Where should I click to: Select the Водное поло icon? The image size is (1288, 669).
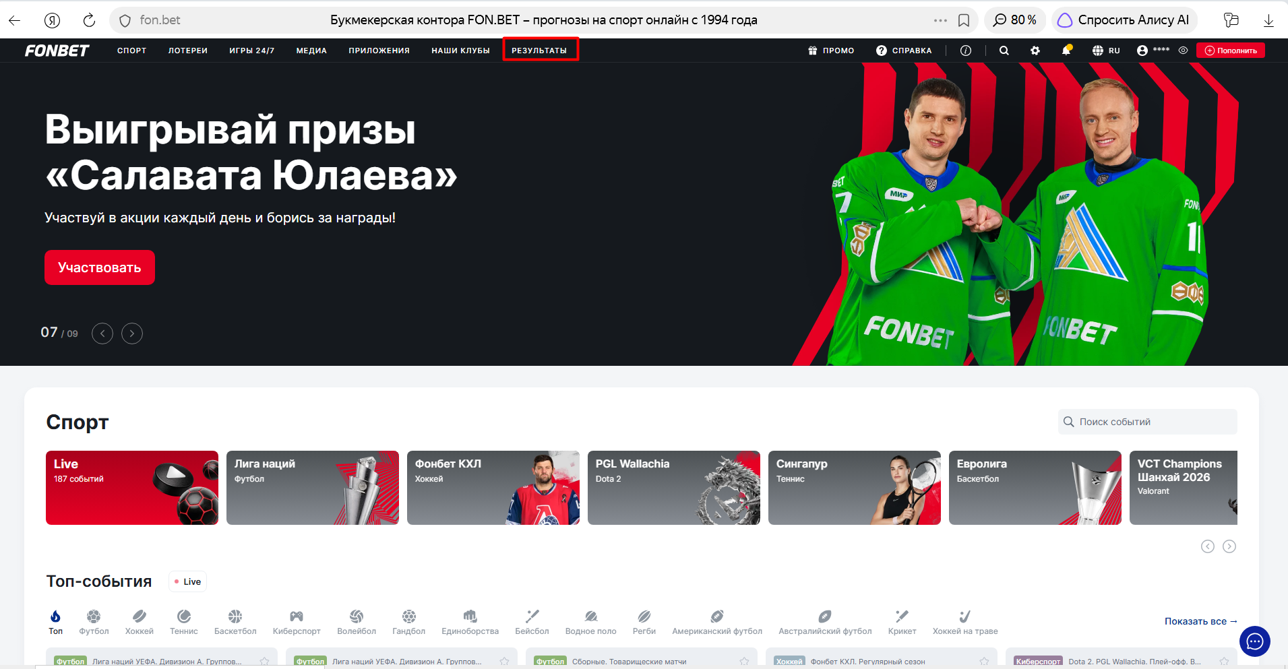591,622
